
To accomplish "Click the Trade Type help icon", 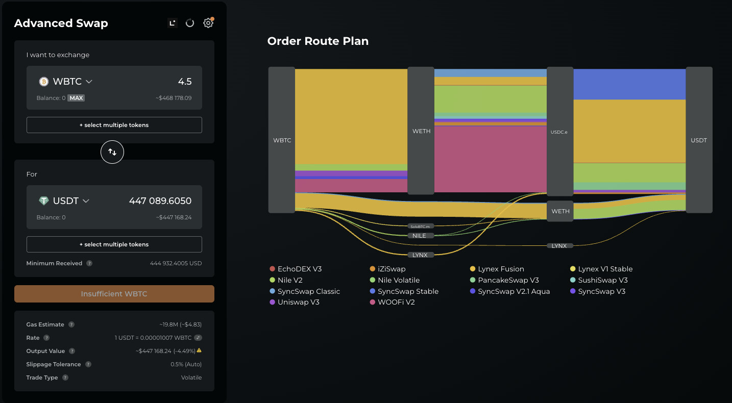I will (65, 377).
